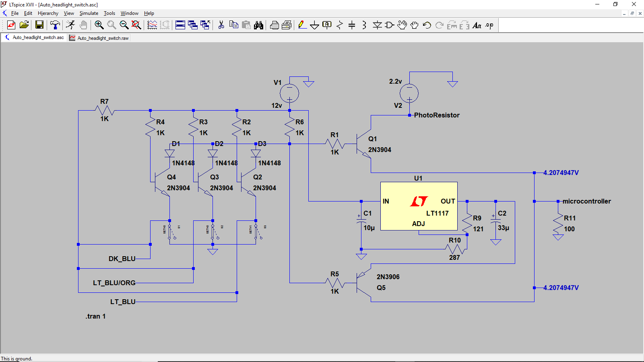This screenshot has height=362, width=644.
Task: Click the PhotoResistor net label
Action: [x=437, y=115]
